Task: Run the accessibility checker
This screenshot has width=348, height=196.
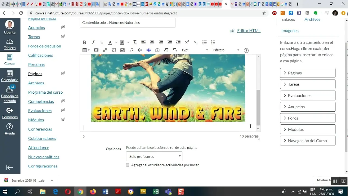Action: click(246, 50)
